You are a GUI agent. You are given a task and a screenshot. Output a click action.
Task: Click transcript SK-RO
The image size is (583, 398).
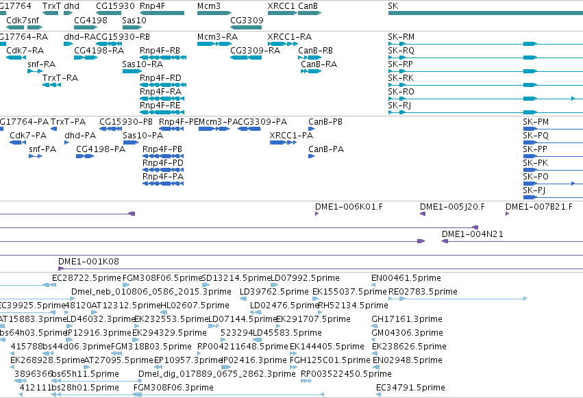coord(401,92)
